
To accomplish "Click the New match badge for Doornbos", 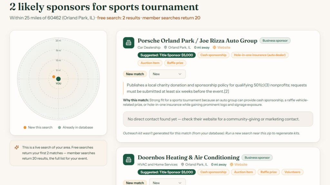I will tap(135, 183).
